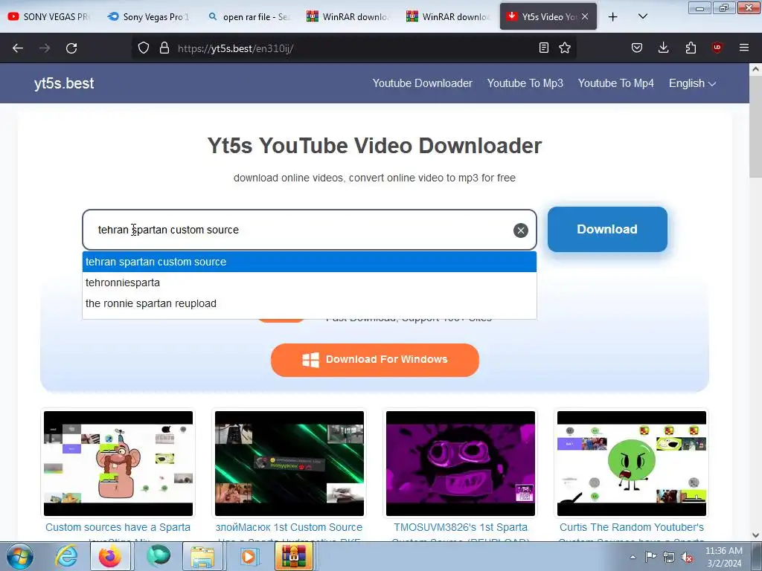Click the muted volume speaker tray icon
762x571 pixels.
tap(687, 557)
